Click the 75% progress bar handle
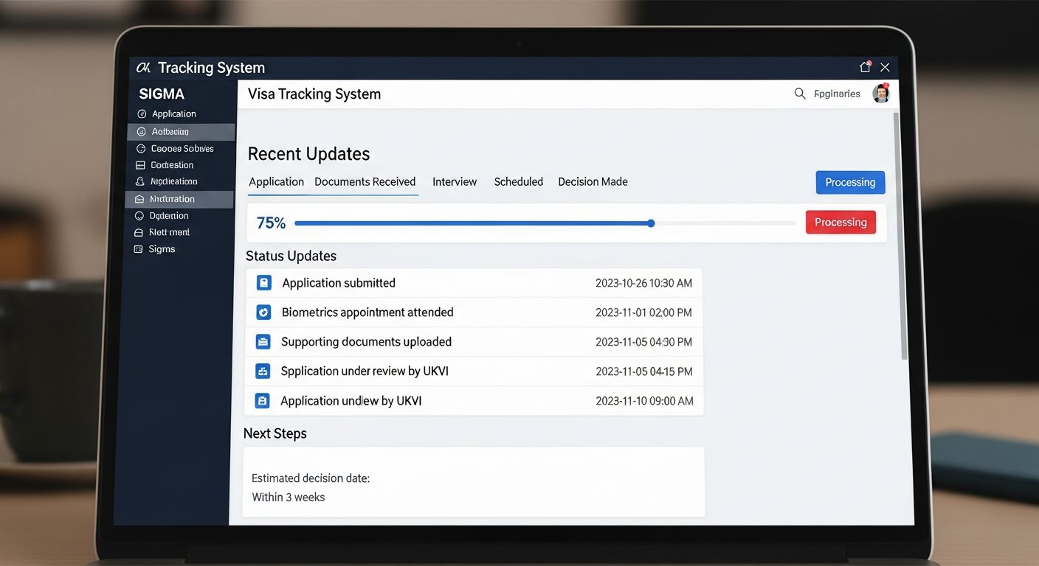The height and width of the screenshot is (566, 1039). 651,223
